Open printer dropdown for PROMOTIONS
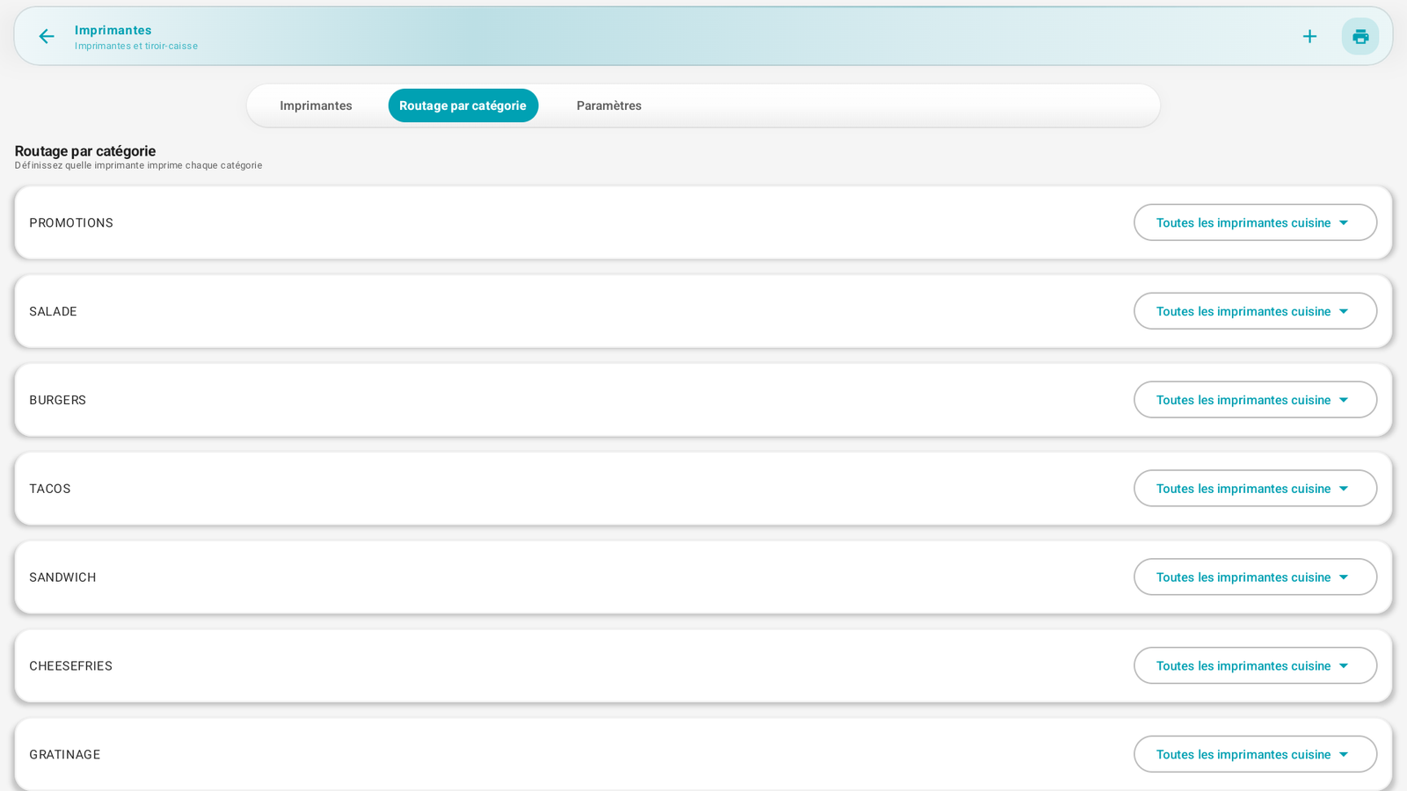1407x791 pixels. 1255,222
